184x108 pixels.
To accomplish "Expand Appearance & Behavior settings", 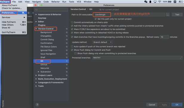I will coord(36,14).
